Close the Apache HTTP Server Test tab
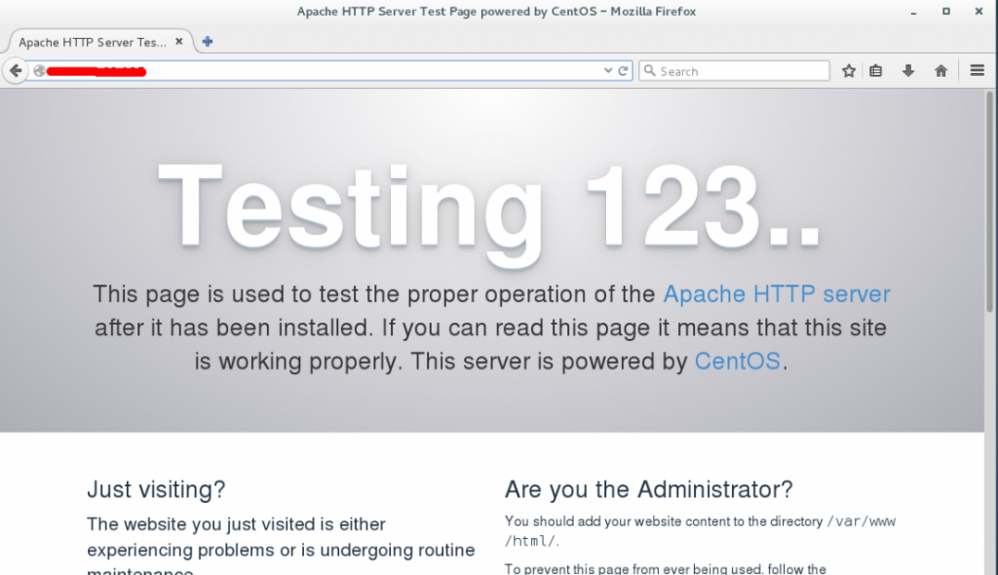The image size is (998, 575). coord(179,43)
